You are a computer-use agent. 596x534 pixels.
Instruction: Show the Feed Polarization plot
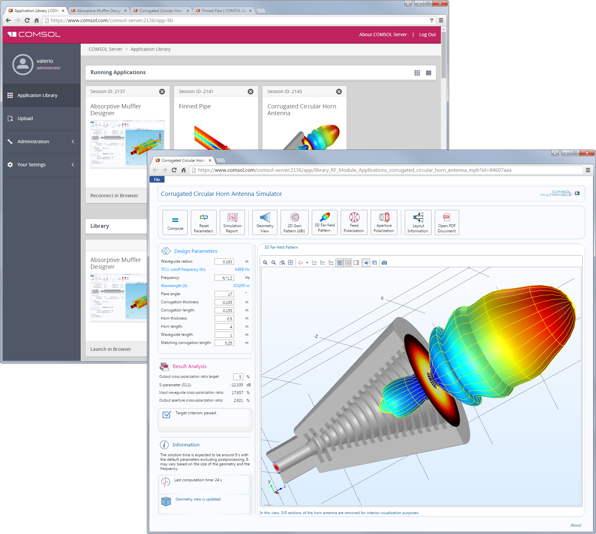pos(354,222)
